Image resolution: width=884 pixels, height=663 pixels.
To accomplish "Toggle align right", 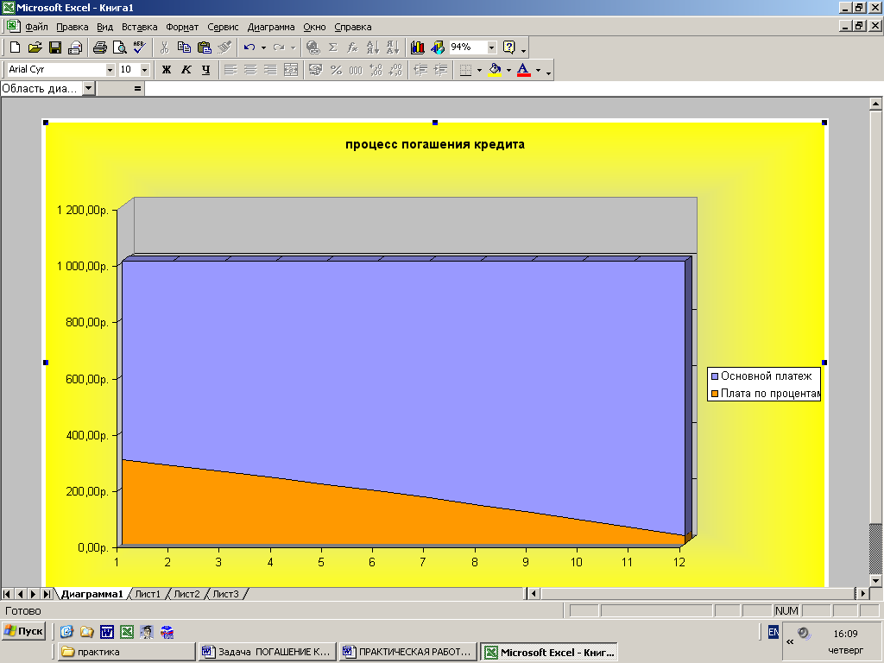I will [x=270, y=70].
